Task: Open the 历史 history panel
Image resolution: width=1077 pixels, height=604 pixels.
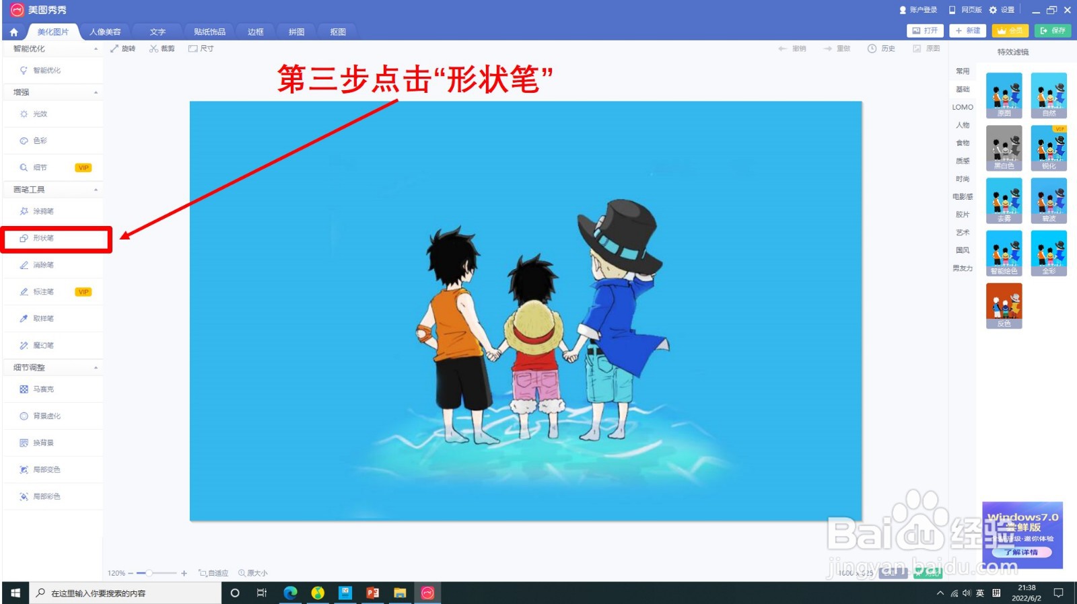Action: (881, 48)
